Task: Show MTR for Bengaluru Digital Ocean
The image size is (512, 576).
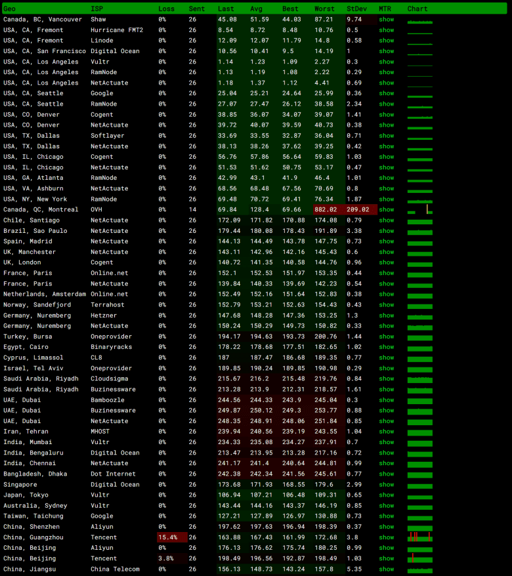Action: (x=386, y=453)
